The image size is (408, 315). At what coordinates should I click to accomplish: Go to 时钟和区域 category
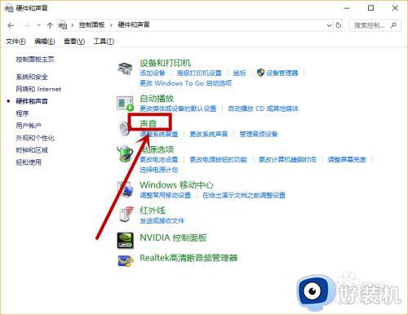(x=32, y=150)
